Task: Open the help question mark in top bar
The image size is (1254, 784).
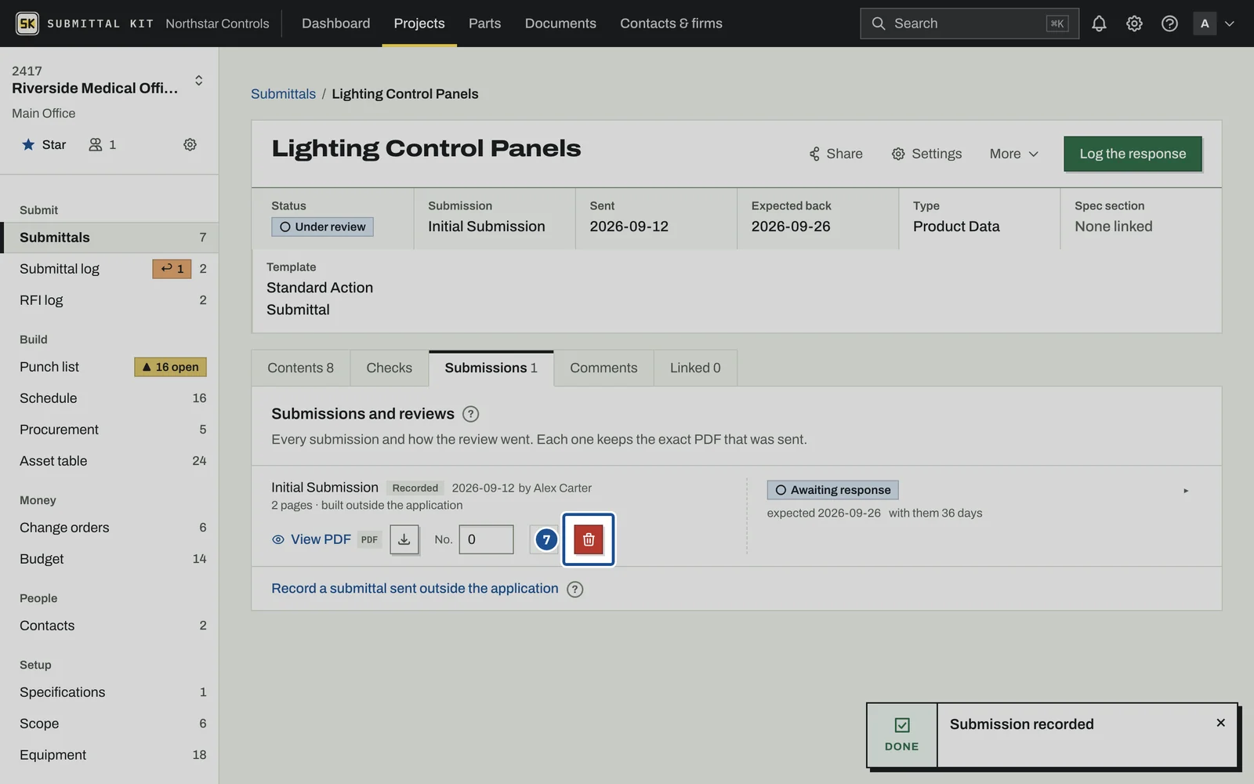Action: point(1169,24)
